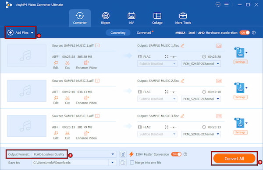Select the Converting list tab
Viewport: 263px width, 170px height.
click(x=118, y=33)
